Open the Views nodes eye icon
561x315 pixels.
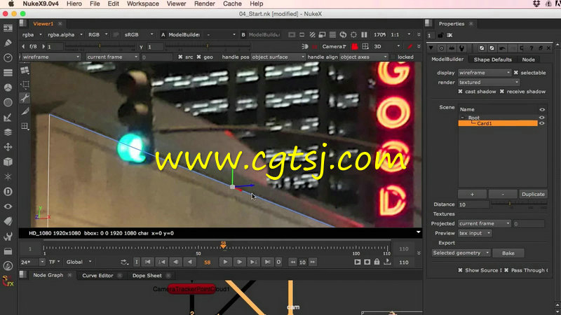click(8, 206)
